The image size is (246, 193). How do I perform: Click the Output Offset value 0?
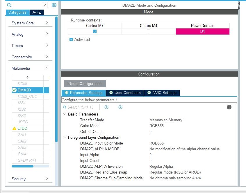150,131
